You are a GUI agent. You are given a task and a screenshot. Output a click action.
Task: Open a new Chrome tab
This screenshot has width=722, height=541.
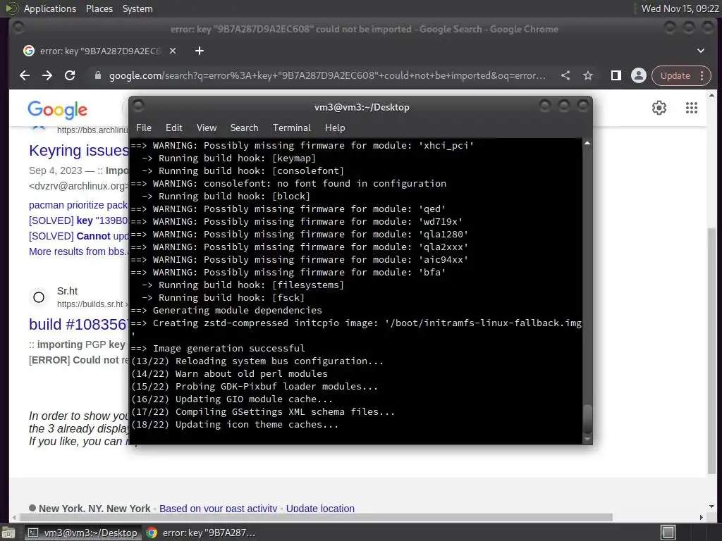click(200, 51)
